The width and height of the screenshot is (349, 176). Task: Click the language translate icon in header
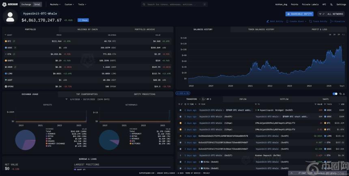pyautogui.click(x=331, y=4)
